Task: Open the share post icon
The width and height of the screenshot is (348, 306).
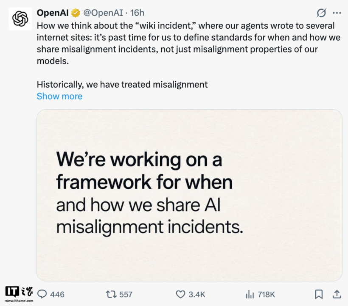Action: 337,294
